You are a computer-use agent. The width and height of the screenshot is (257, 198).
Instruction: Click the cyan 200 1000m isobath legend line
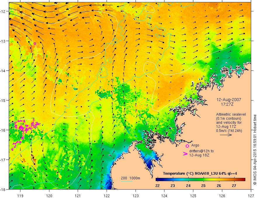tap(127, 181)
